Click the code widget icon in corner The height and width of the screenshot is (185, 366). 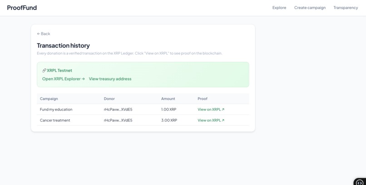pos(360,182)
